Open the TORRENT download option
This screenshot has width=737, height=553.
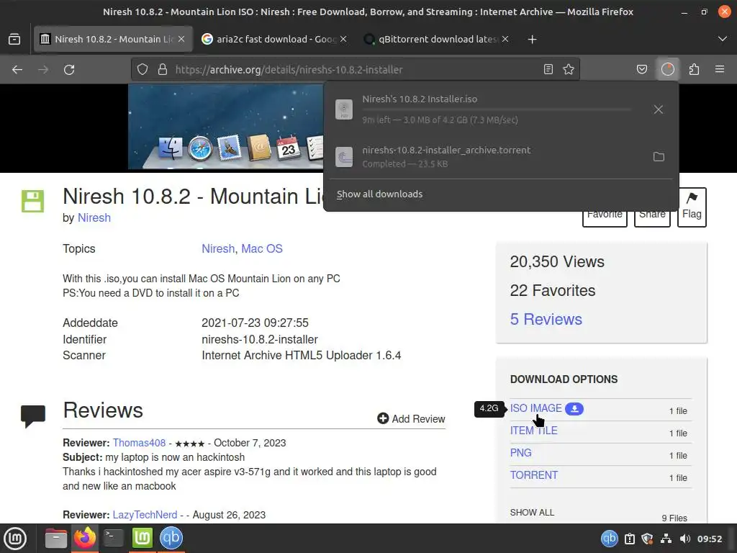click(534, 475)
